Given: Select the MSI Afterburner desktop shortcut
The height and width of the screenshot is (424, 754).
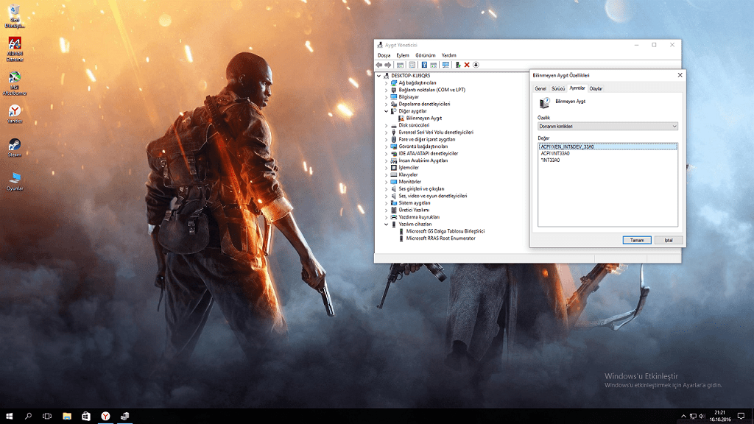Looking at the screenshot, I should point(15,83).
